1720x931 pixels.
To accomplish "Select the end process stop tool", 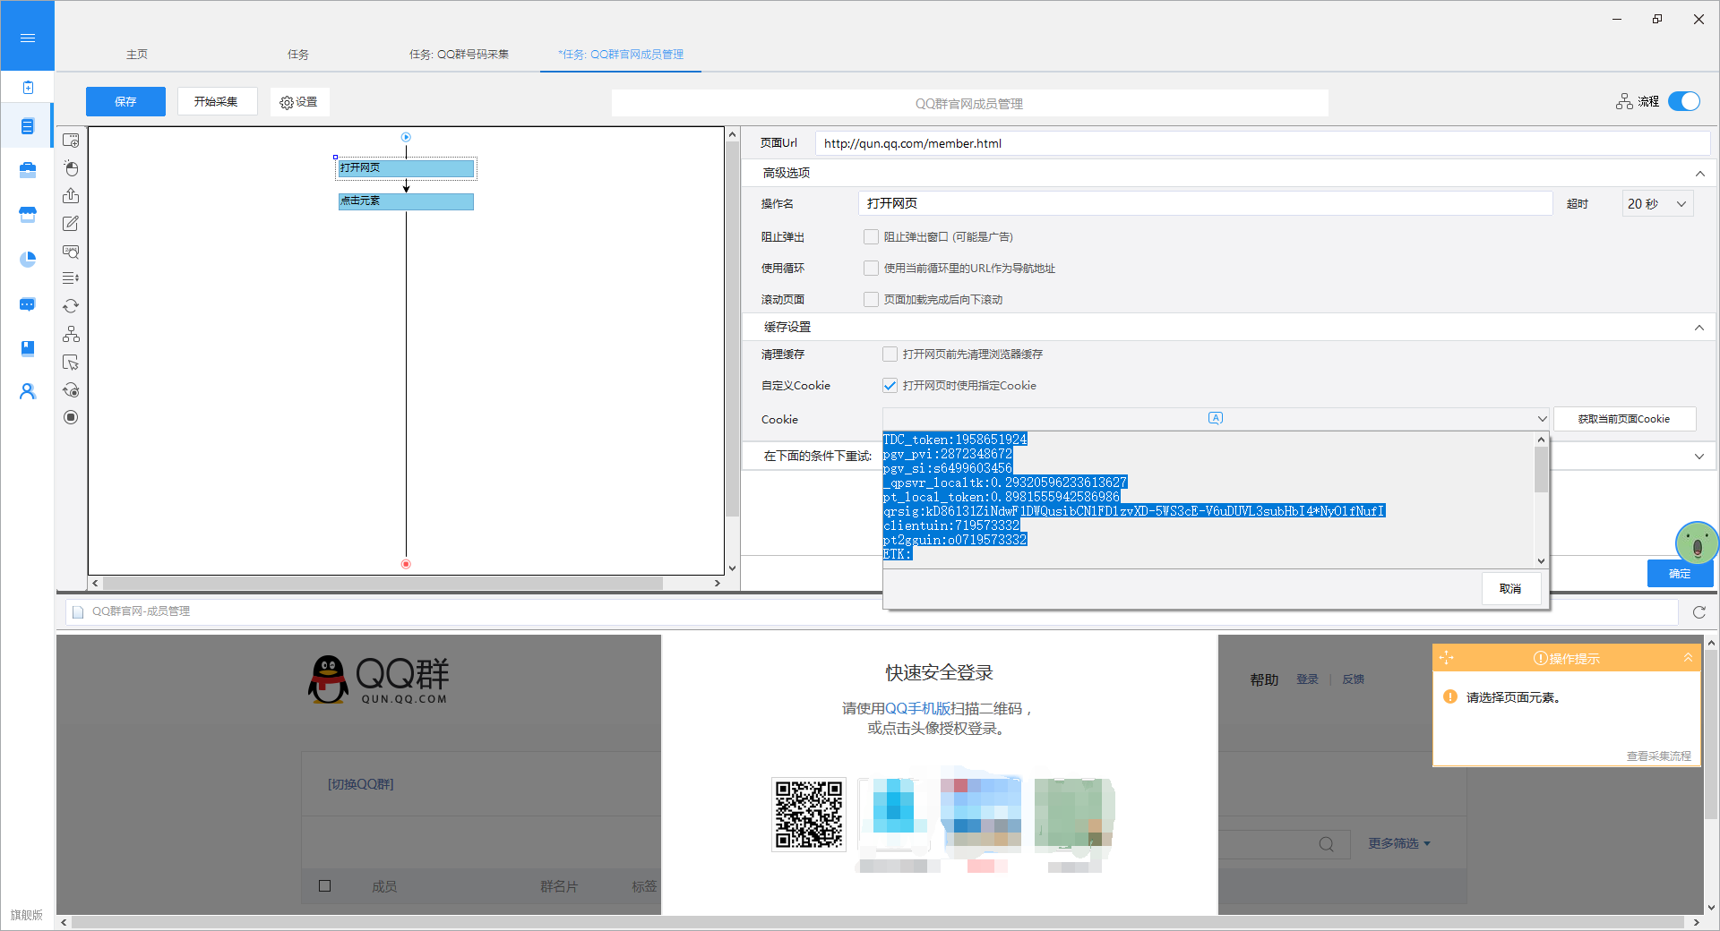I will 71,417.
